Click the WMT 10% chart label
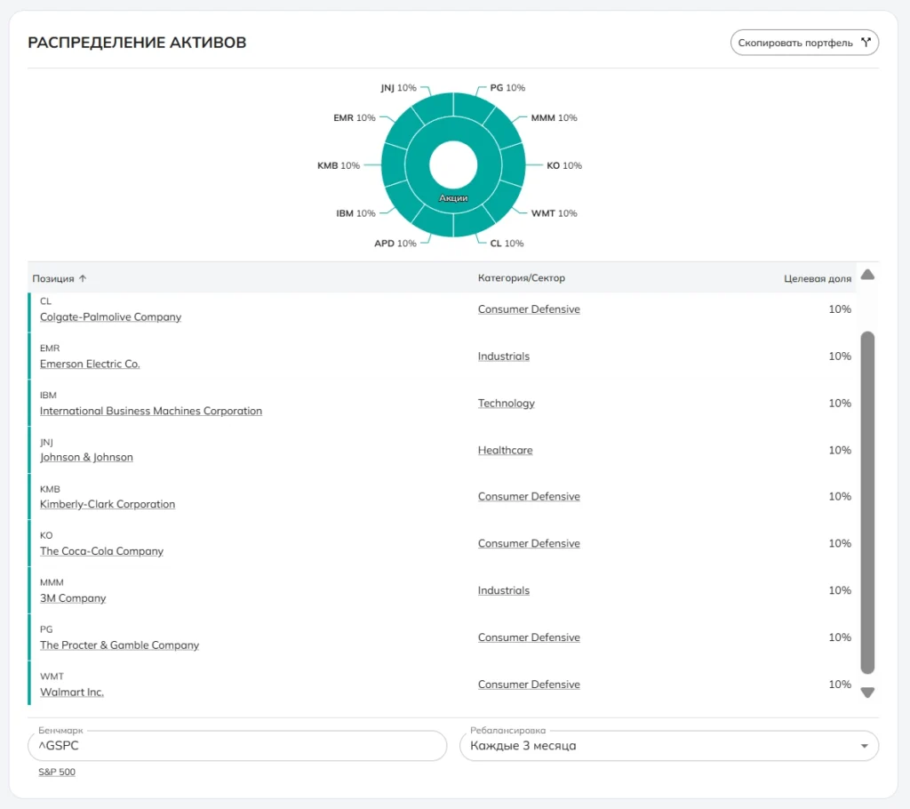This screenshot has height=809, width=910. pyautogui.click(x=555, y=213)
